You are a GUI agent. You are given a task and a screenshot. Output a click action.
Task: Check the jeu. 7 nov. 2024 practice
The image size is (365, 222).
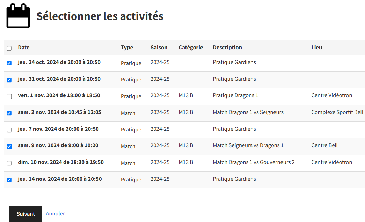click(9, 130)
